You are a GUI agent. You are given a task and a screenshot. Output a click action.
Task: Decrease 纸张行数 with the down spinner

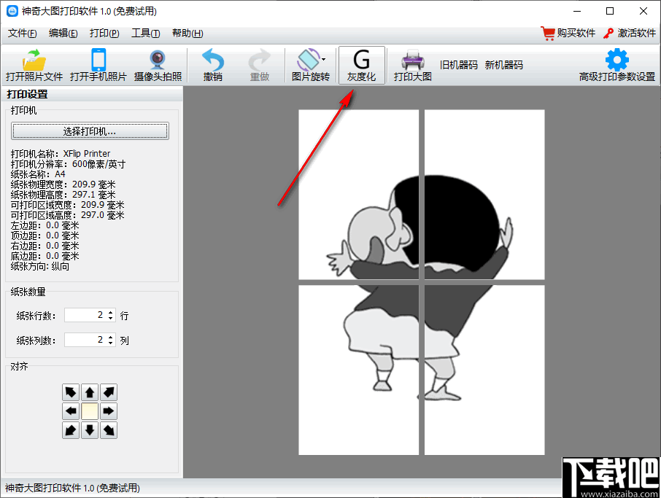click(110, 318)
